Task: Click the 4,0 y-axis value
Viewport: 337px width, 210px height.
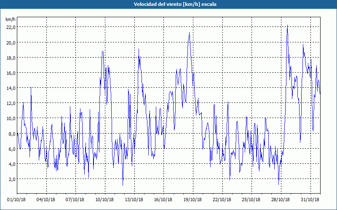Action: [12, 164]
